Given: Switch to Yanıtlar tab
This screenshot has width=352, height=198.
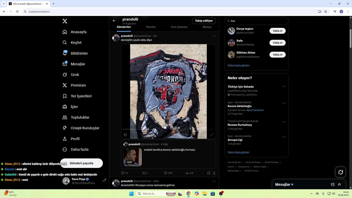Looking at the screenshot, I should [151, 27].
